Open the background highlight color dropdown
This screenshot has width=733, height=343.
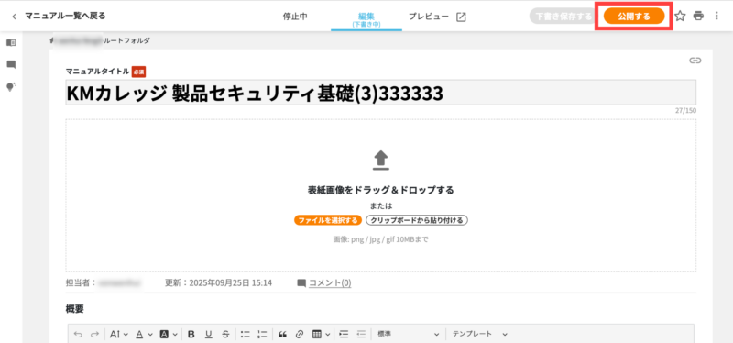coord(169,334)
